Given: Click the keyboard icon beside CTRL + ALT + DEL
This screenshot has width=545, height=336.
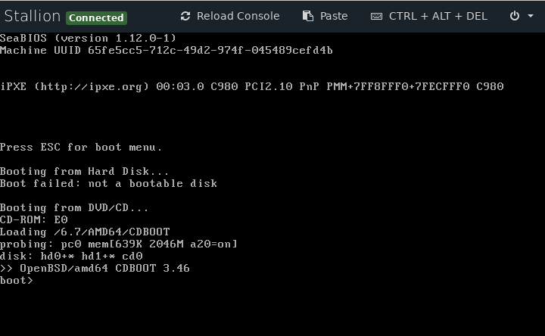Looking at the screenshot, I should pos(376,17).
